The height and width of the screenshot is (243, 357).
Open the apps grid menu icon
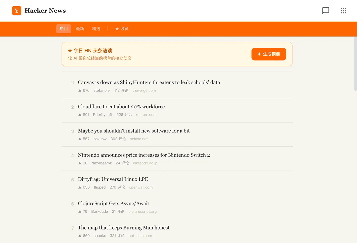point(343,10)
